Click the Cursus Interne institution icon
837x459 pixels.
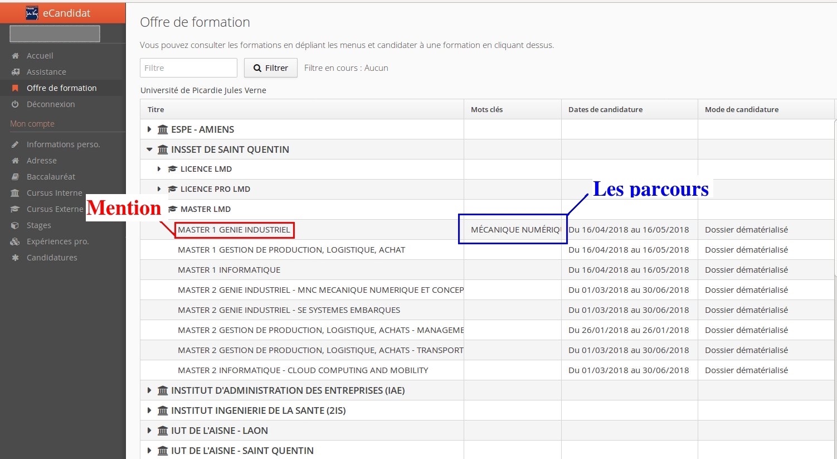pos(16,193)
